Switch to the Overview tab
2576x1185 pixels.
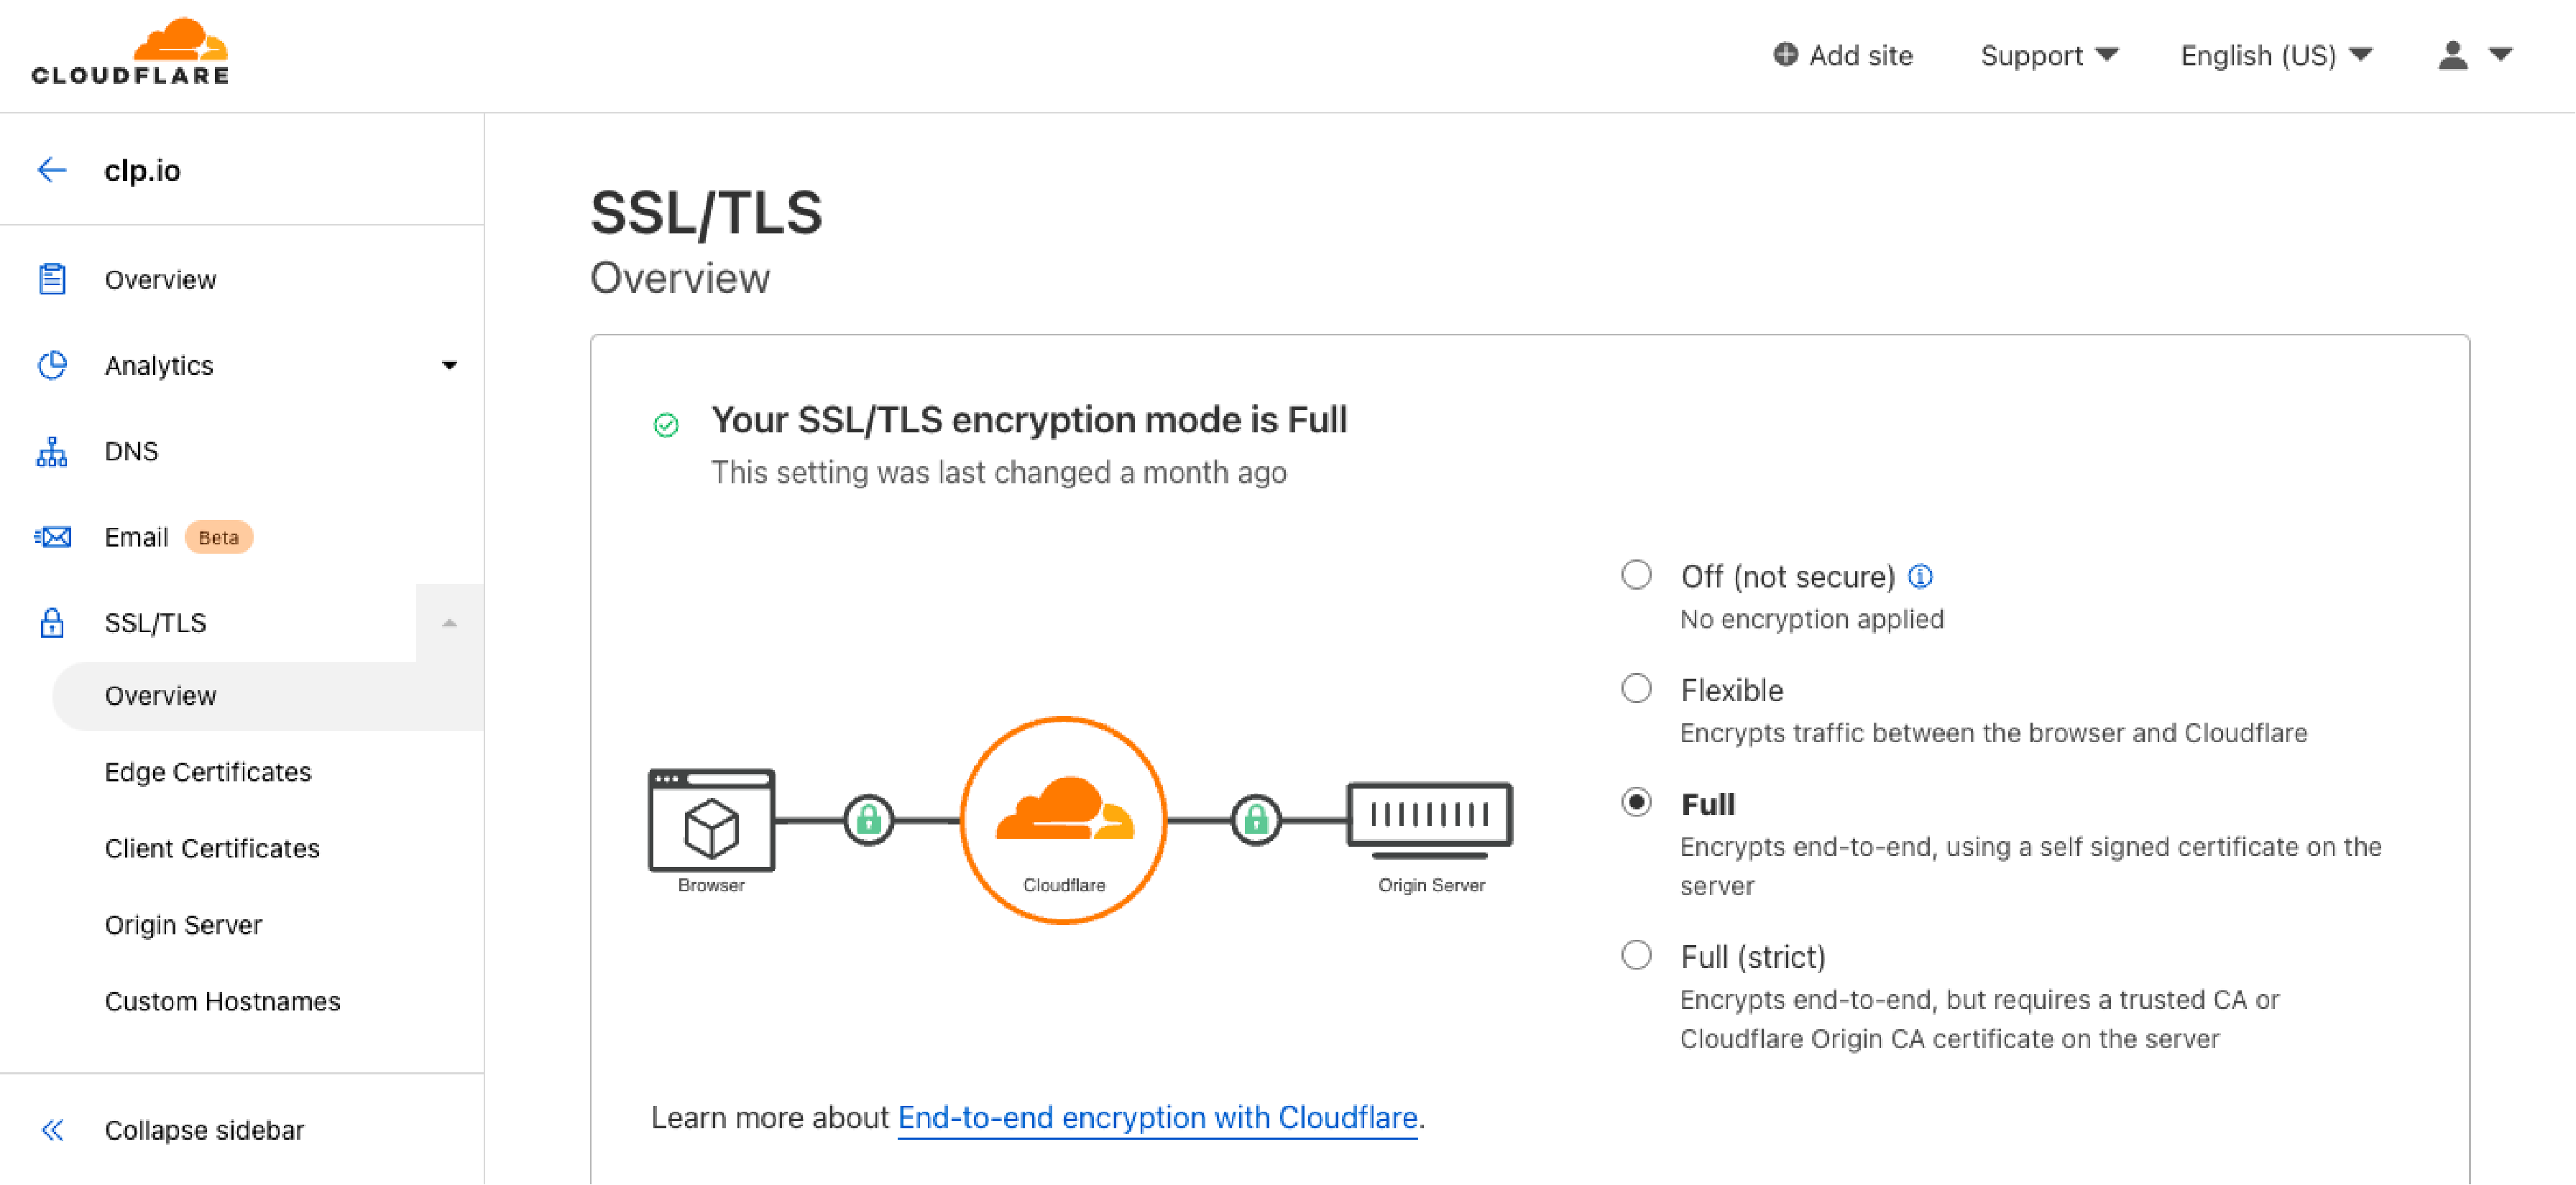tap(161, 696)
